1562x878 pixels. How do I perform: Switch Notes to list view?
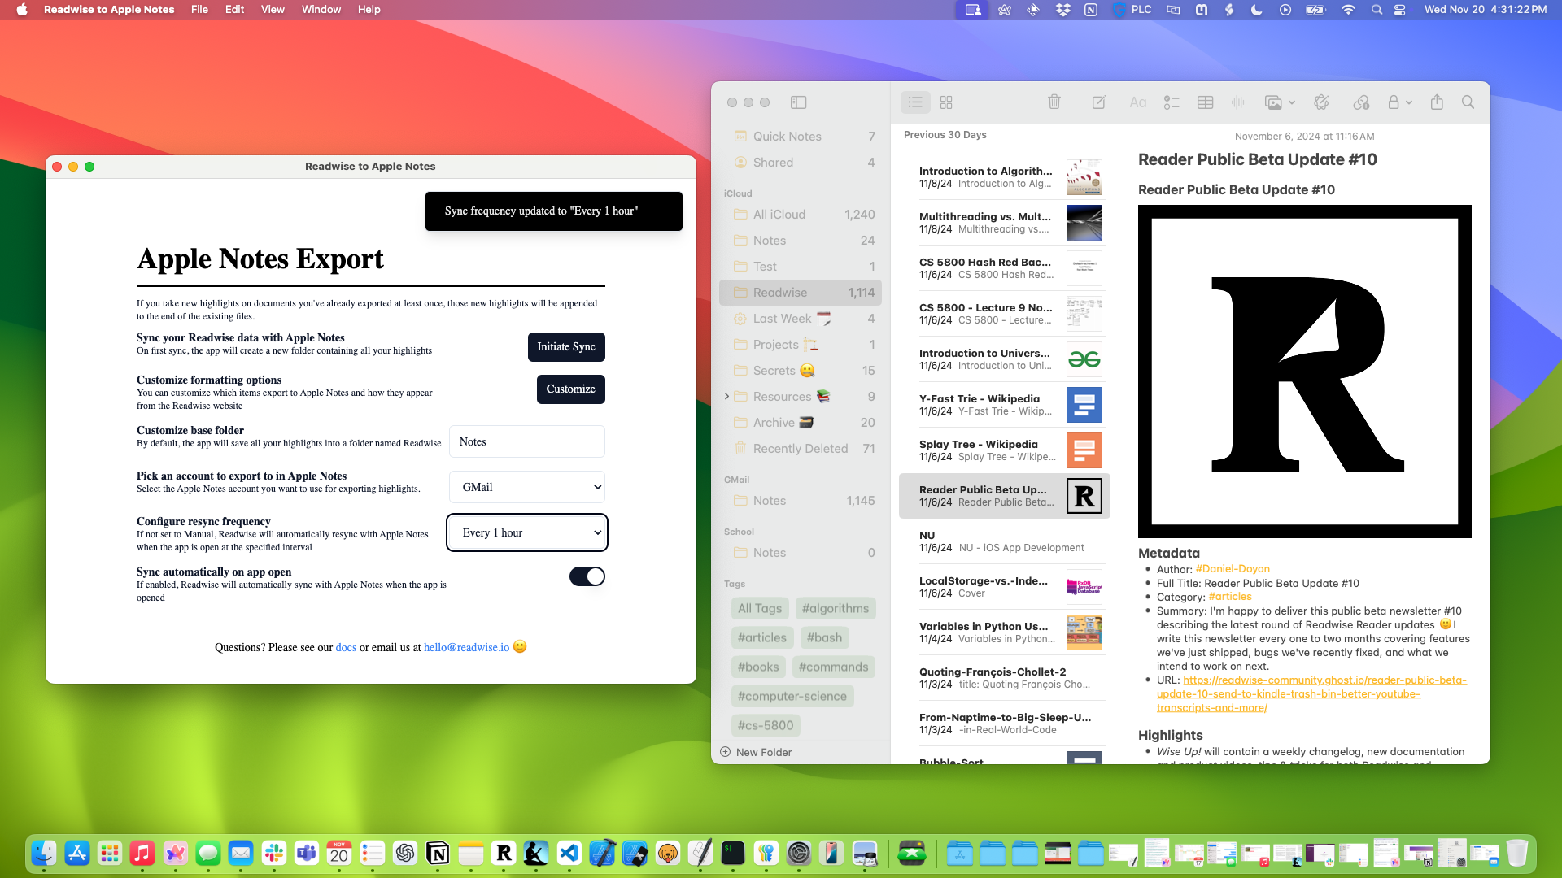tap(915, 102)
